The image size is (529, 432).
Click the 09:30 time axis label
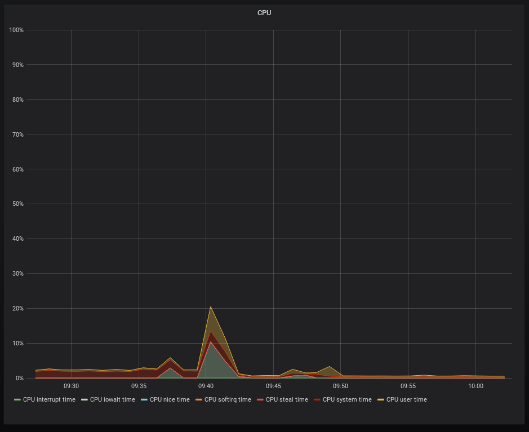pos(71,386)
